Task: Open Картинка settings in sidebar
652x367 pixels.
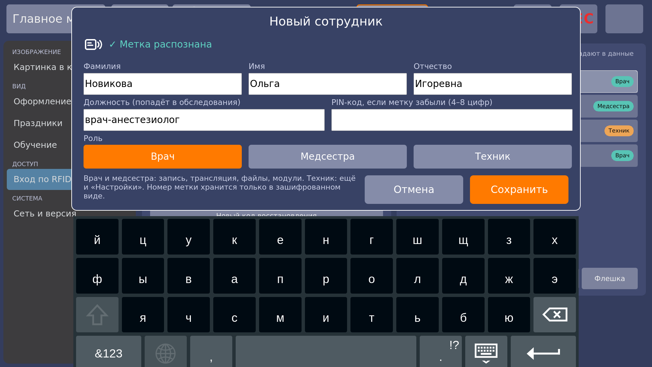Action: coord(39,67)
